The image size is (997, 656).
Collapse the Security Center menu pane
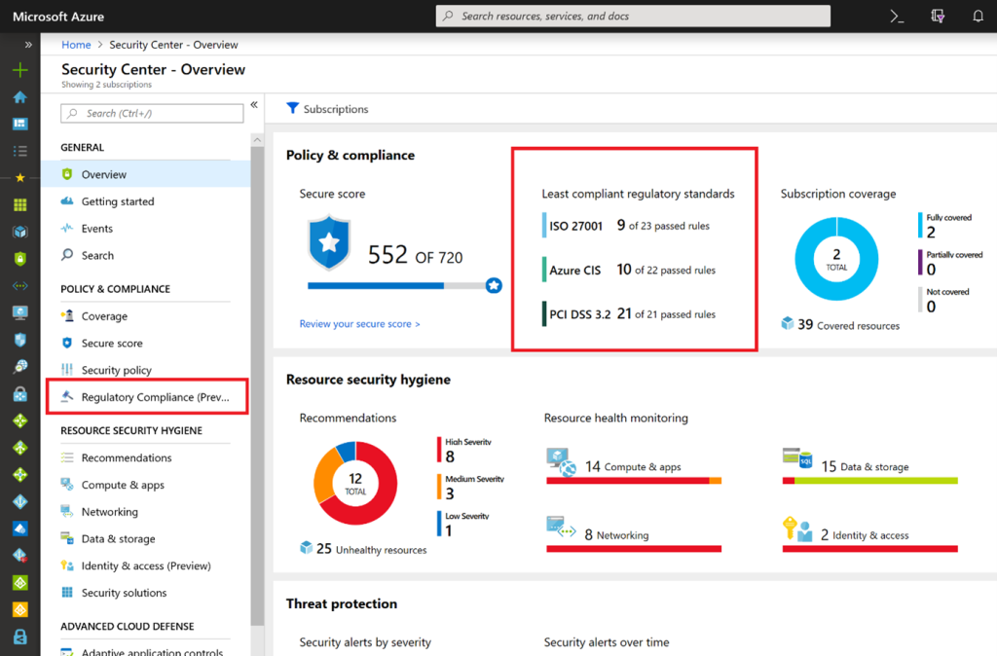[x=254, y=105]
